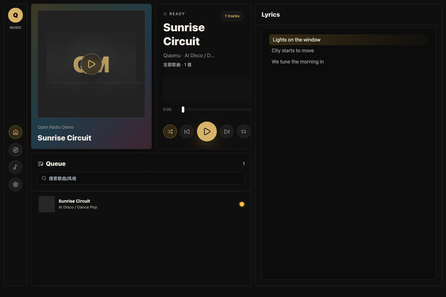Click the Open Radio Demo label
Screen dimensions: 446x297
[56, 127]
